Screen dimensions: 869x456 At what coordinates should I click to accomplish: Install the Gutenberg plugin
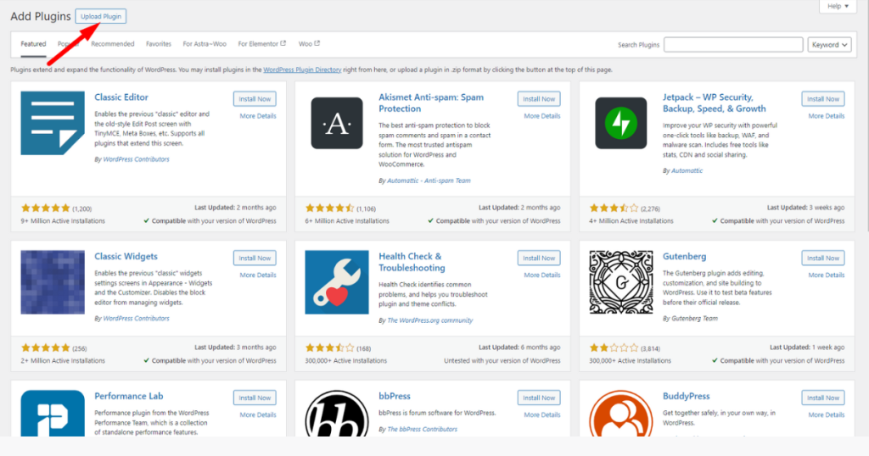coord(823,258)
